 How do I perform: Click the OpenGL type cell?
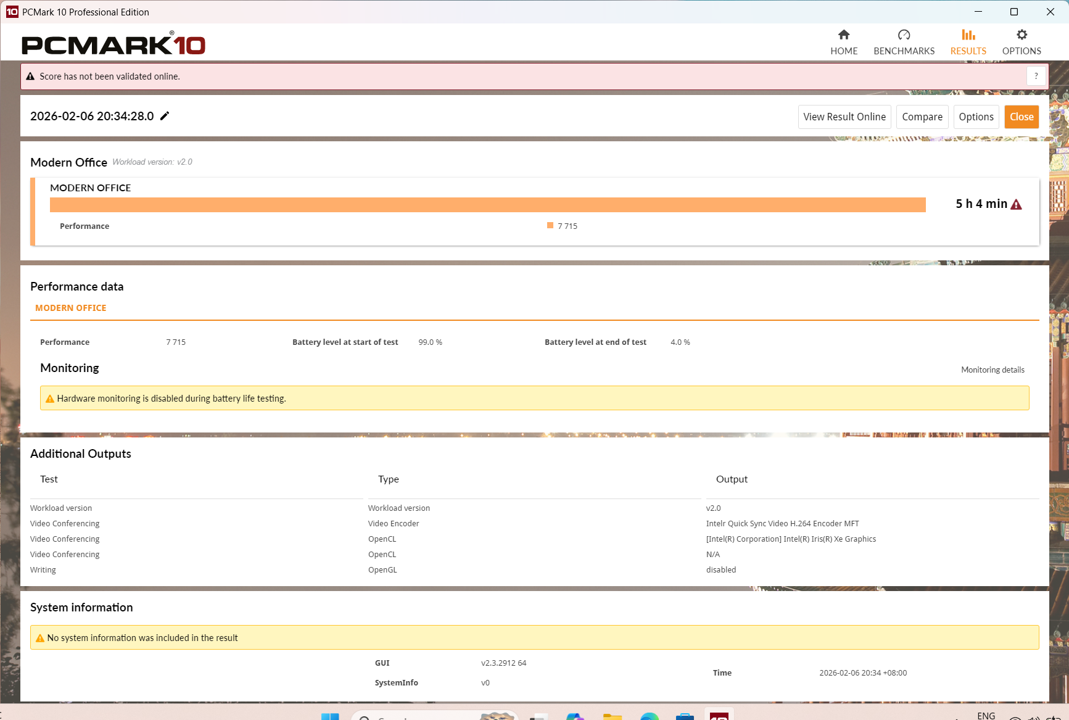tap(382, 570)
